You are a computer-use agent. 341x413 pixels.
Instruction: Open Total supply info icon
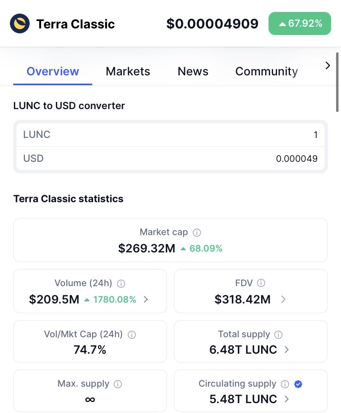click(x=278, y=335)
